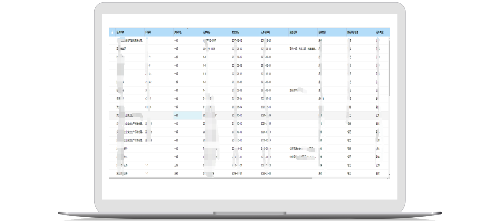This screenshot has height=224, width=500.
Task: Click the 证书有效期 column header
Action: pyautogui.click(x=265, y=33)
